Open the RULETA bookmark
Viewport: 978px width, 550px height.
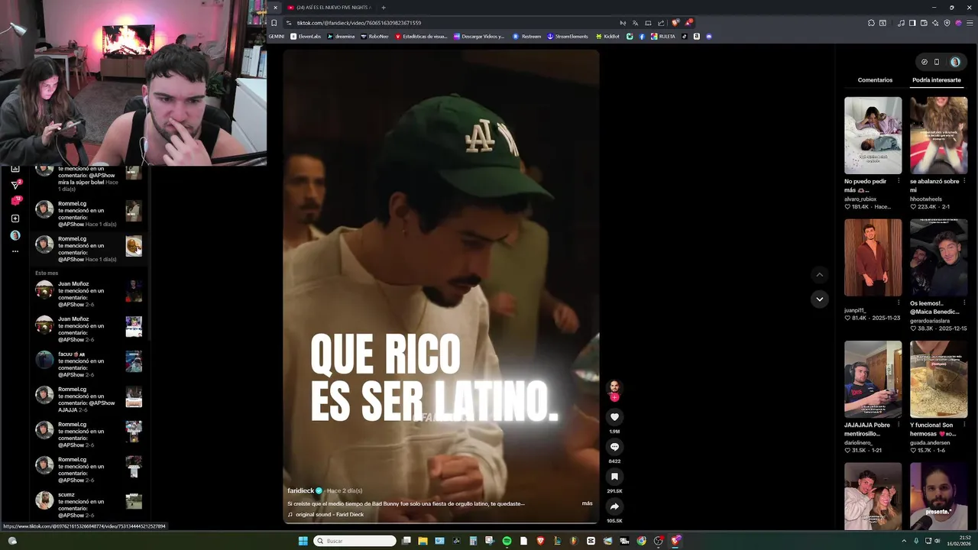(x=663, y=37)
